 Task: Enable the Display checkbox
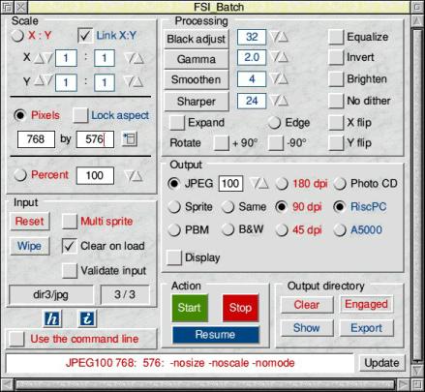coord(174,257)
